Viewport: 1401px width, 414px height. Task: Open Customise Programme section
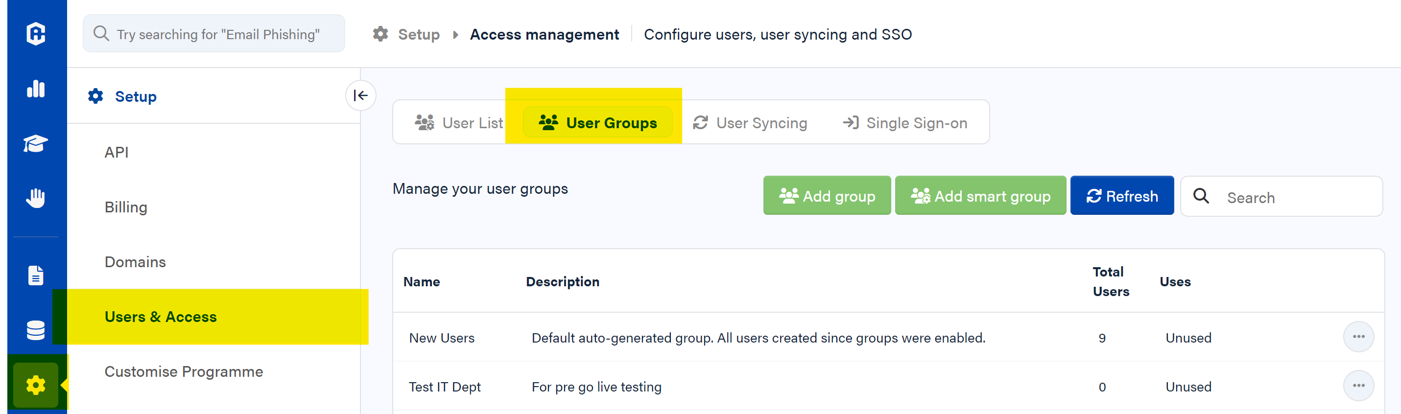pyautogui.click(x=183, y=371)
